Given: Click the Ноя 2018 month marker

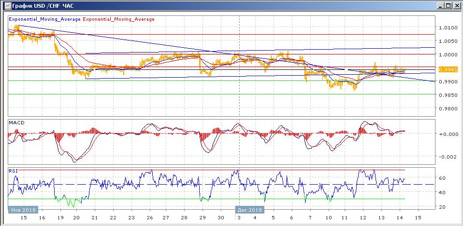Looking at the screenshot, I should coord(24,210).
